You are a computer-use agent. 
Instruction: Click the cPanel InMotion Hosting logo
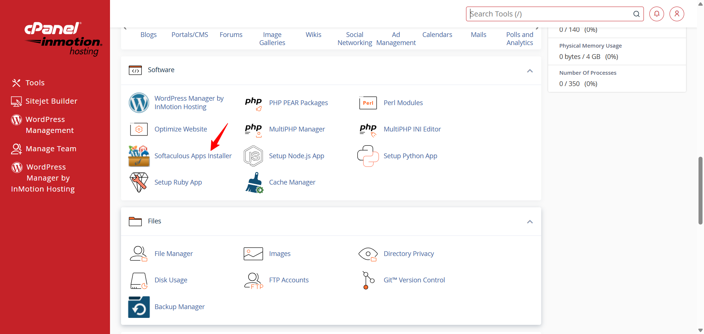pos(63,39)
